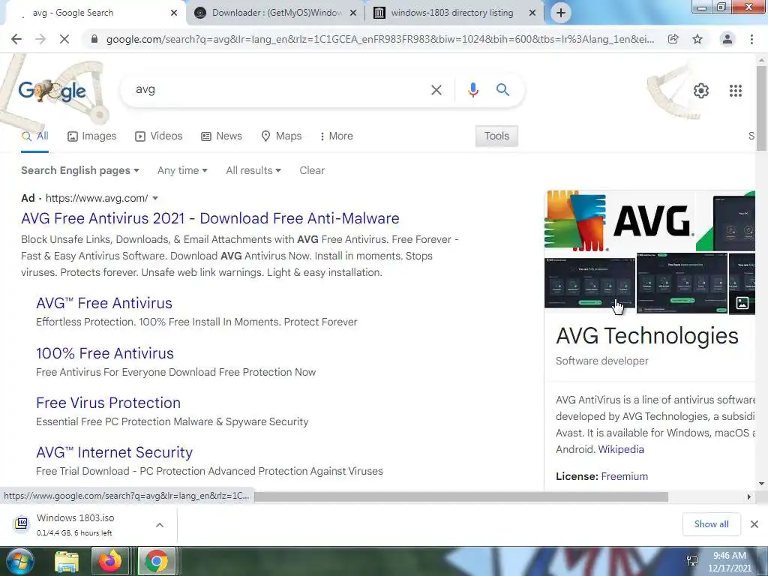Open the Windows 1803.iso download item
Viewport: 768px width, 576px height.
(76, 524)
